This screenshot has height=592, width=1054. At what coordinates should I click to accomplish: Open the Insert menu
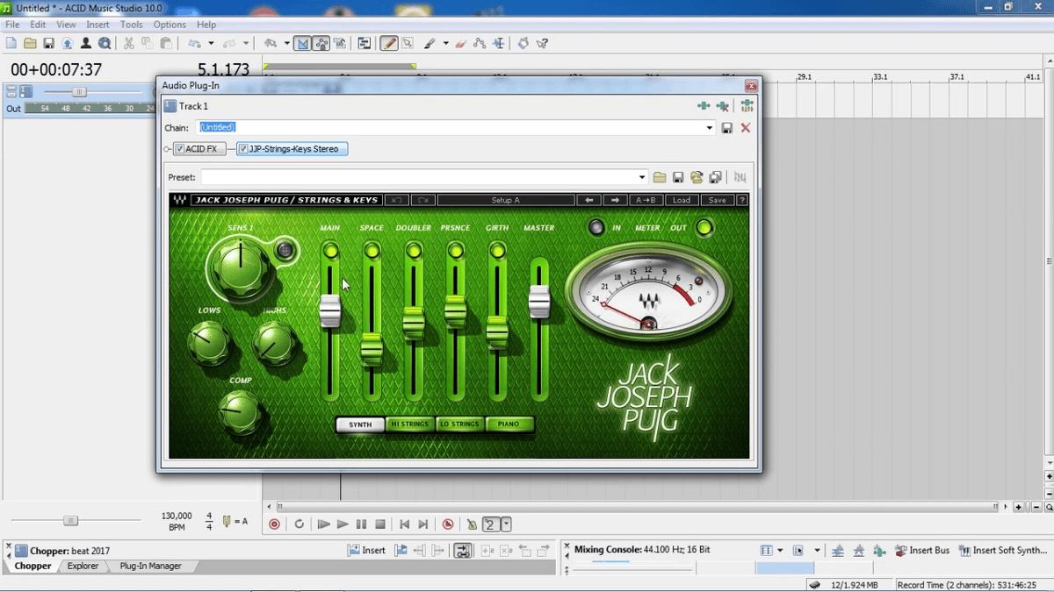tap(97, 25)
